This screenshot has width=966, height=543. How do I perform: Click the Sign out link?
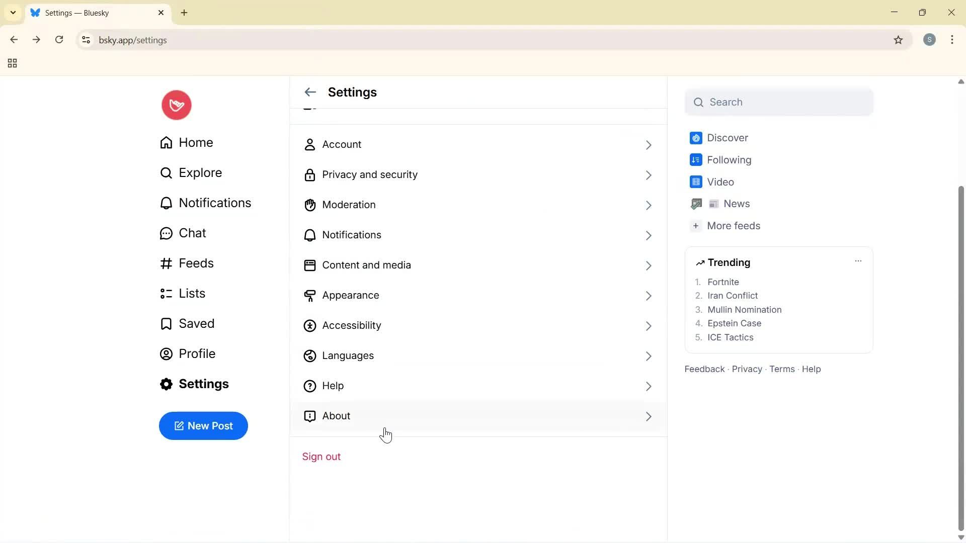pyautogui.click(x=321, y=457)
